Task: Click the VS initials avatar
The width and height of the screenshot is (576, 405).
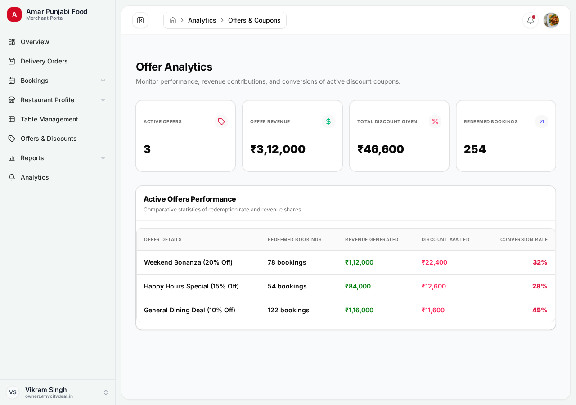Action: point(13,392)
